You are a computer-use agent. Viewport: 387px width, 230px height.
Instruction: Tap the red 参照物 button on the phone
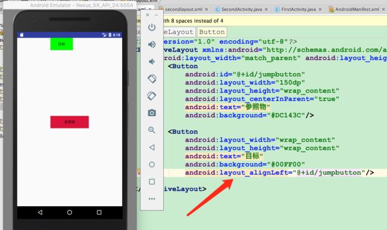click(x=70, y=122)
